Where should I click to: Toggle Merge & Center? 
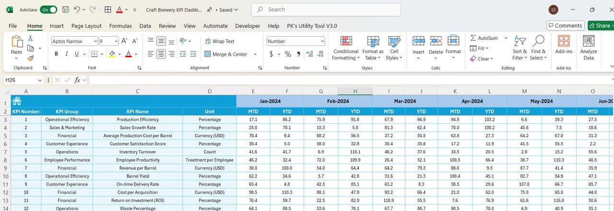click(226, 54)
